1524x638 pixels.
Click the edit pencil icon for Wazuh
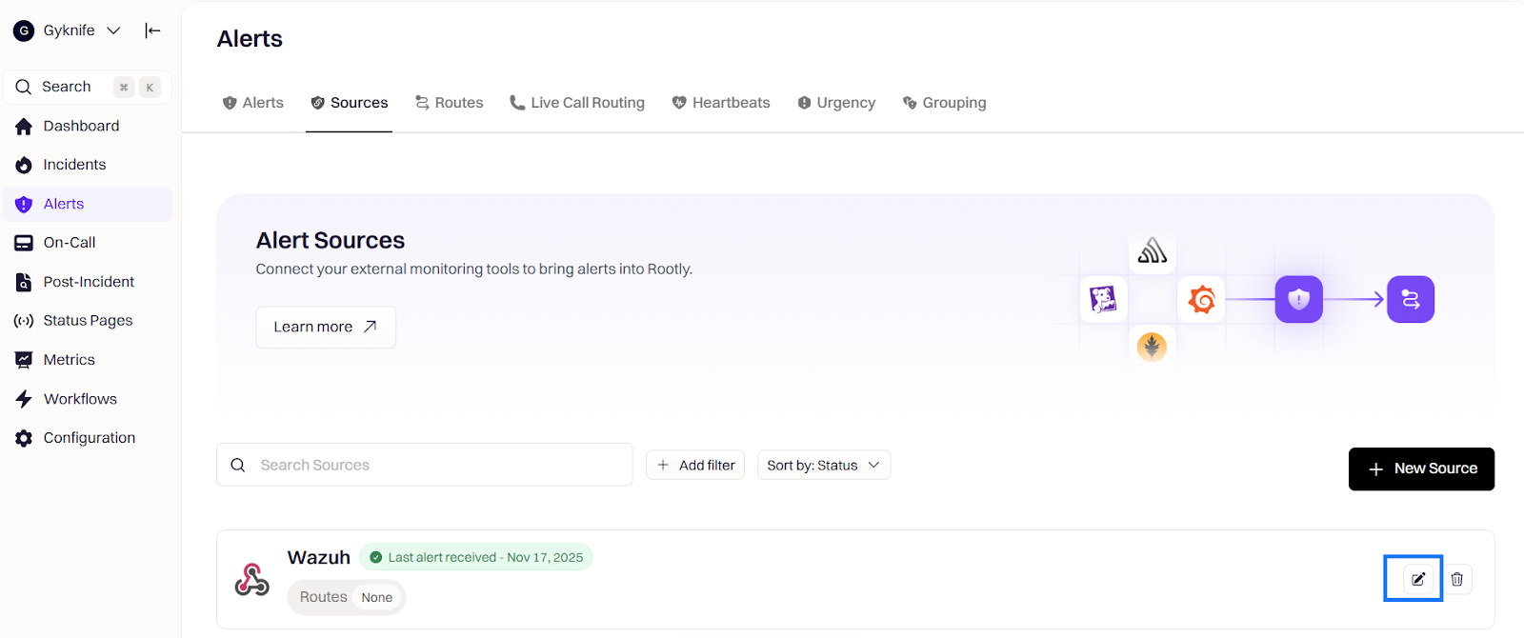point(1418,579)
